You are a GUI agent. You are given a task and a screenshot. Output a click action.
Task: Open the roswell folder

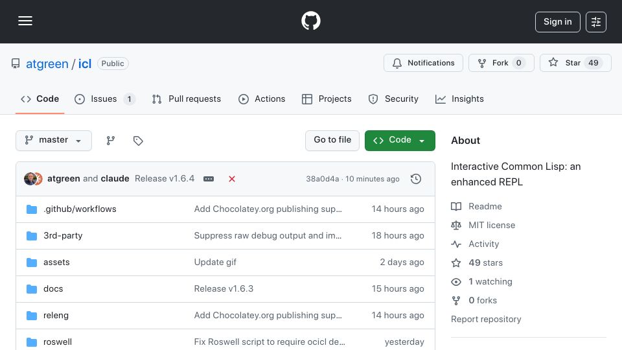[x=58, y=342]
